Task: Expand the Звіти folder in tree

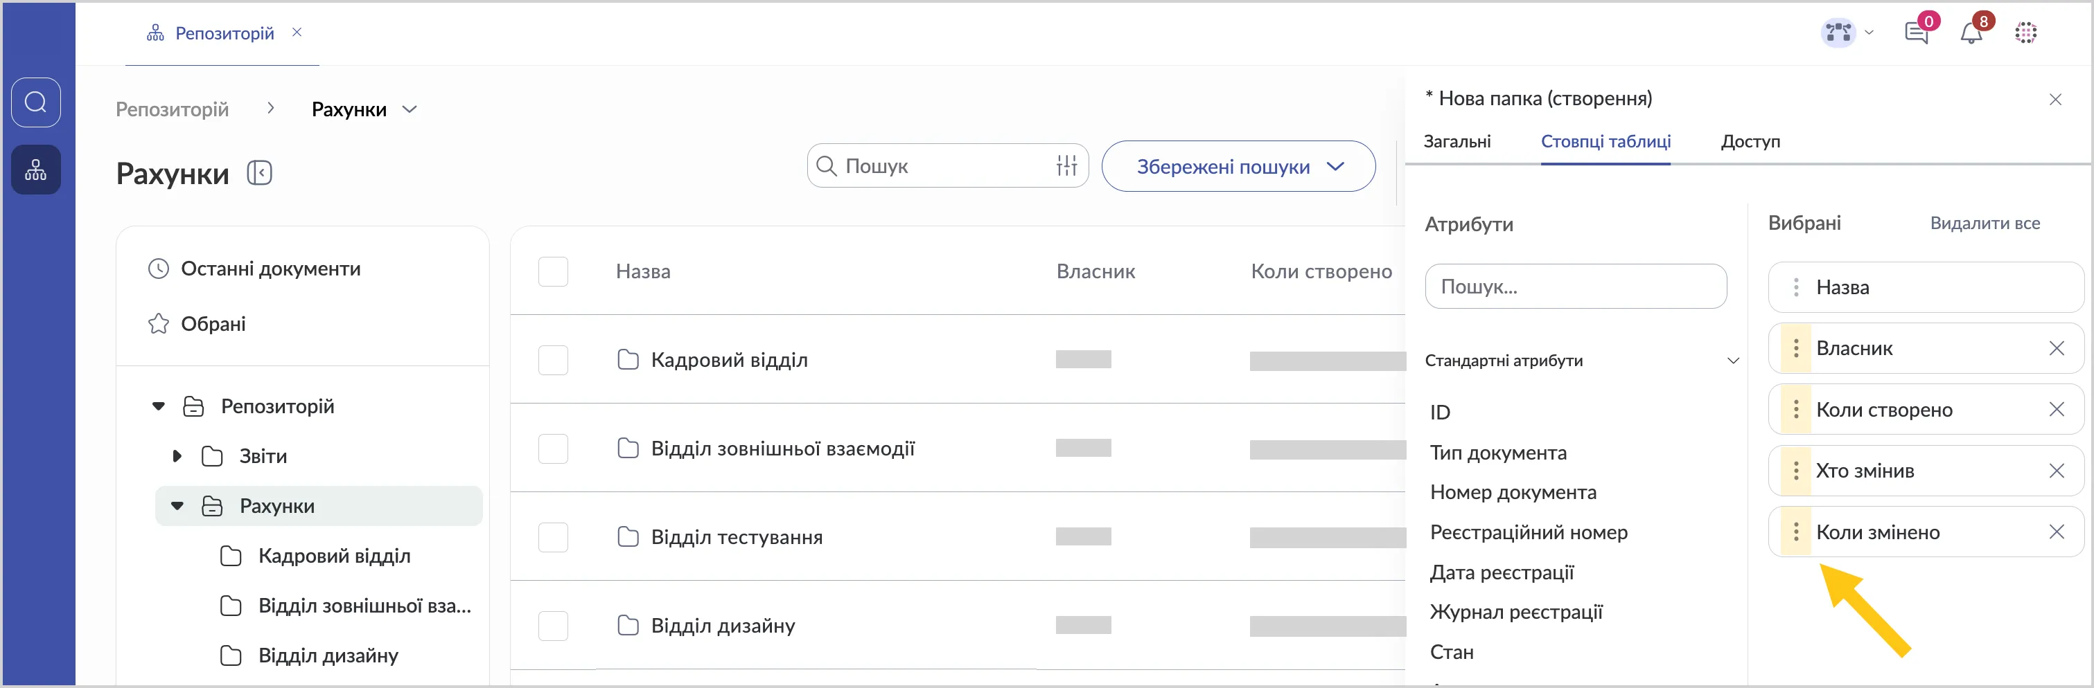Action: pyautogui.click(x=177, y=457)
